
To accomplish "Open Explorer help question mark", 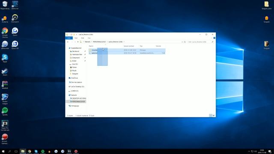I will (x=214, y=38).
